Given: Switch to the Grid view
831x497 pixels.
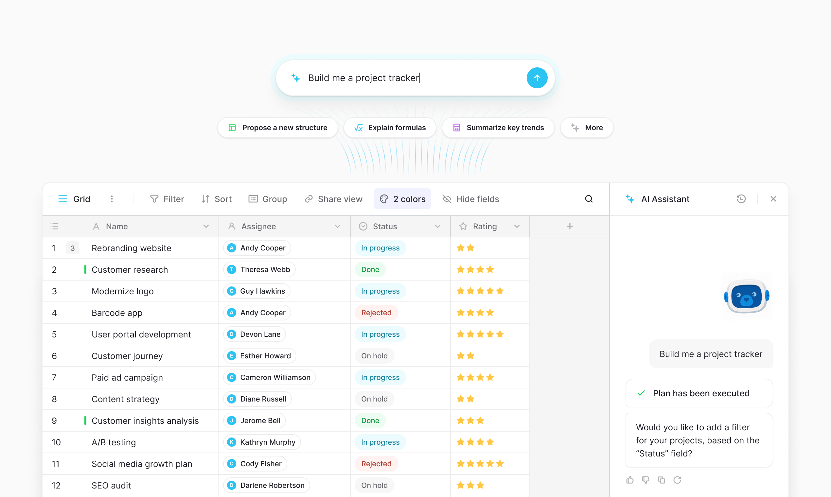Looking at the screenshot, I should click(x=74, y=198).
